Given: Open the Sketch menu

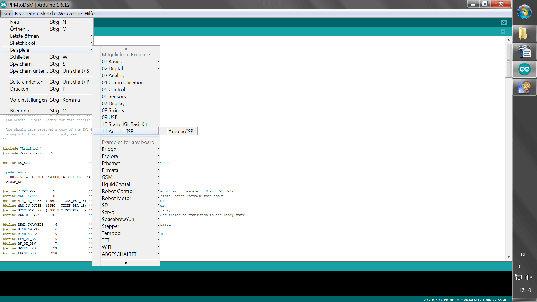Looking at the screenshot, I should [47, 14].
